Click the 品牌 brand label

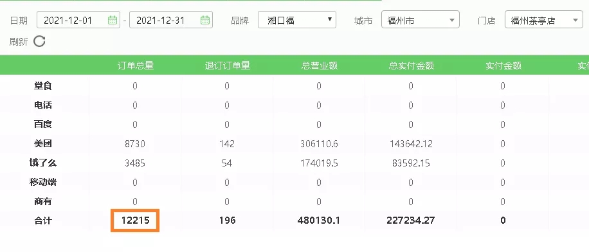[240, 21]
